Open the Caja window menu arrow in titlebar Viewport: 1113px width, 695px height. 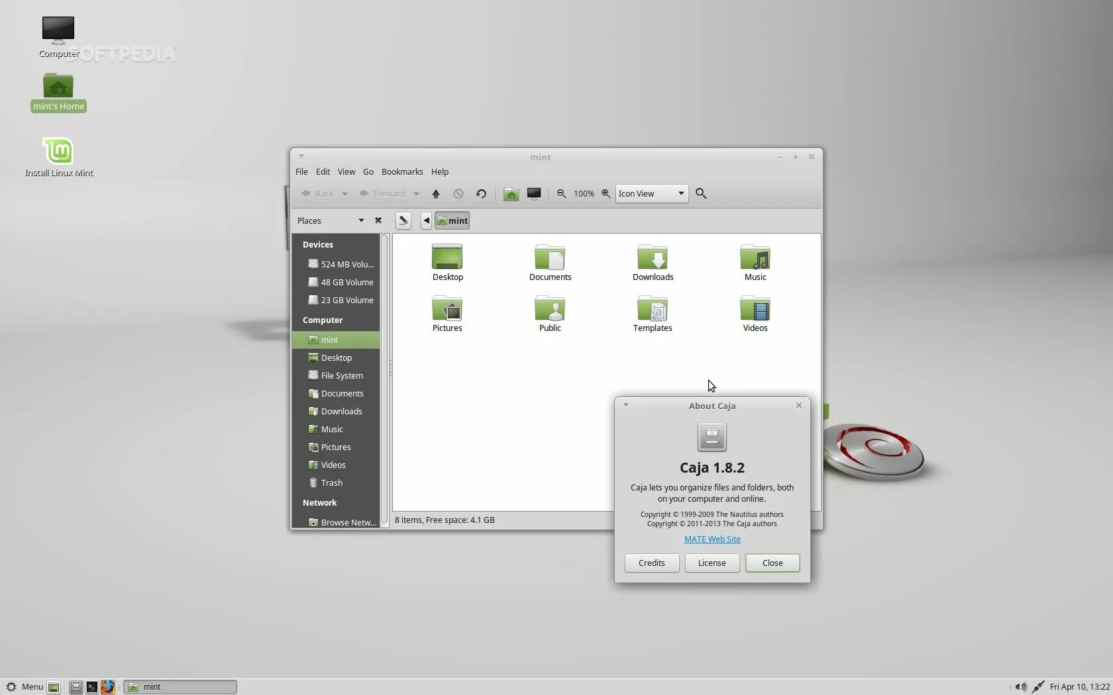tap(301, 157)
